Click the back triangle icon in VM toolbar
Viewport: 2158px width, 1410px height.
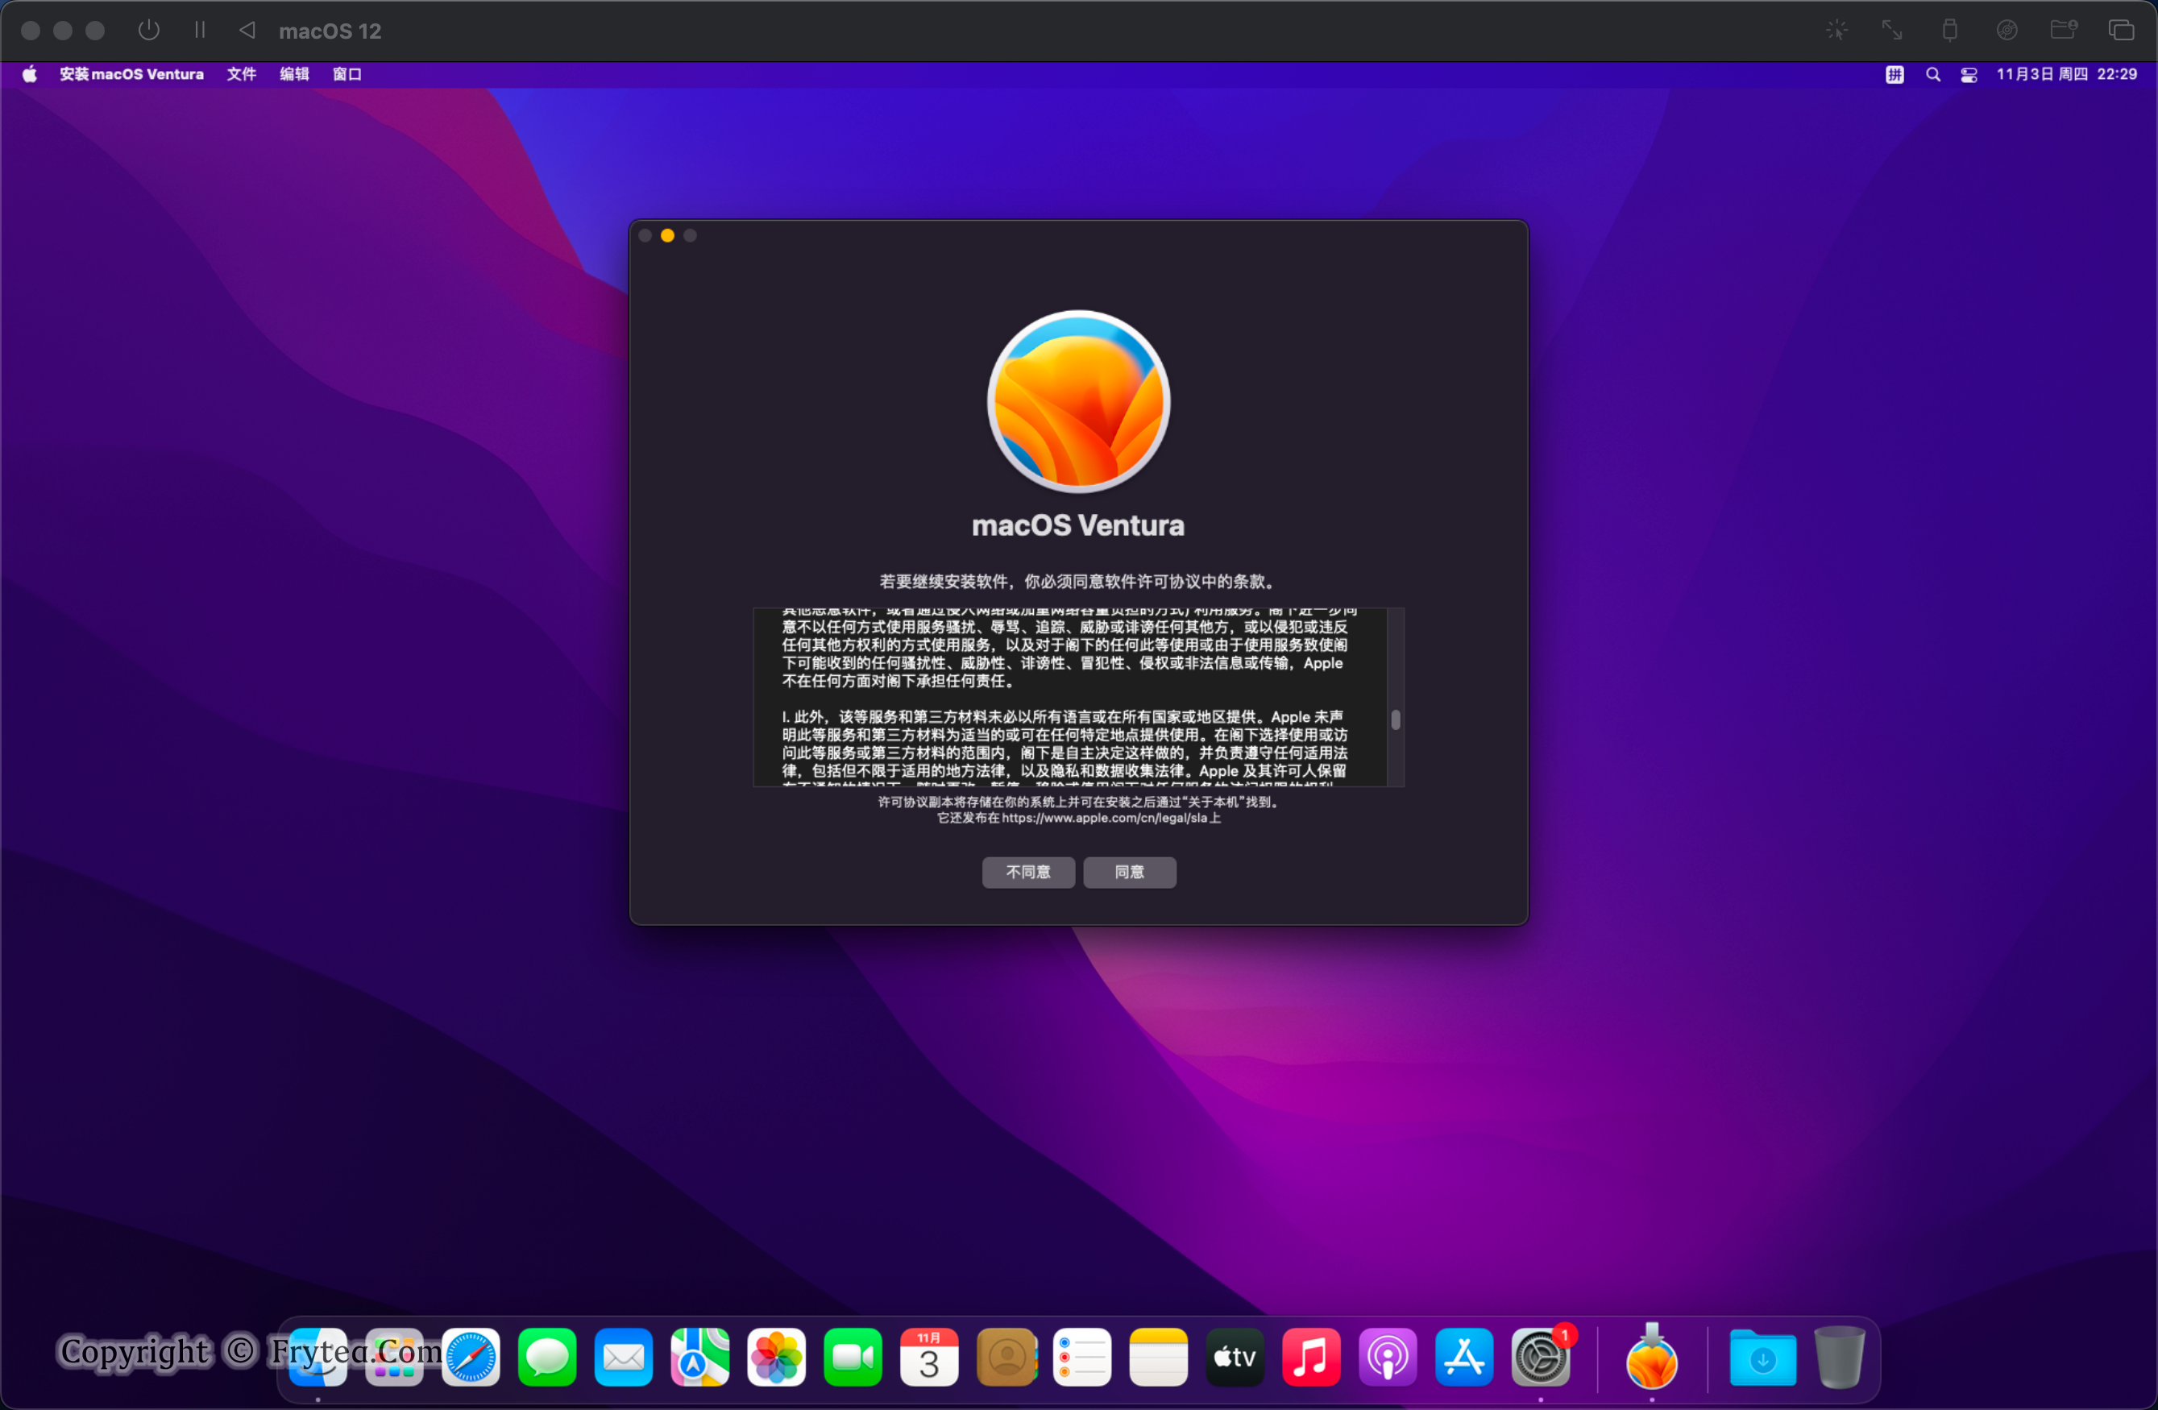pos(247,30)
